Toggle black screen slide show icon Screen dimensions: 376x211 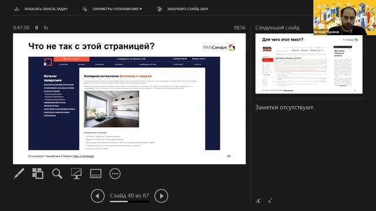click(x=76, y=173)
